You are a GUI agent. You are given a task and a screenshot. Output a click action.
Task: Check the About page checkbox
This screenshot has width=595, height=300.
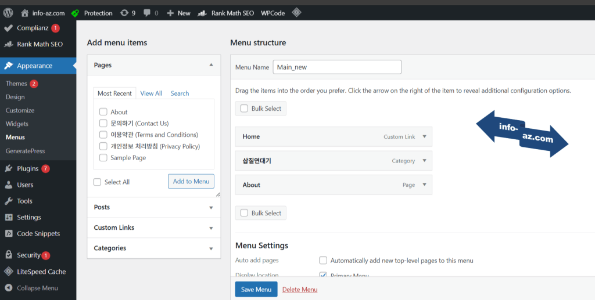coord(103,112)
